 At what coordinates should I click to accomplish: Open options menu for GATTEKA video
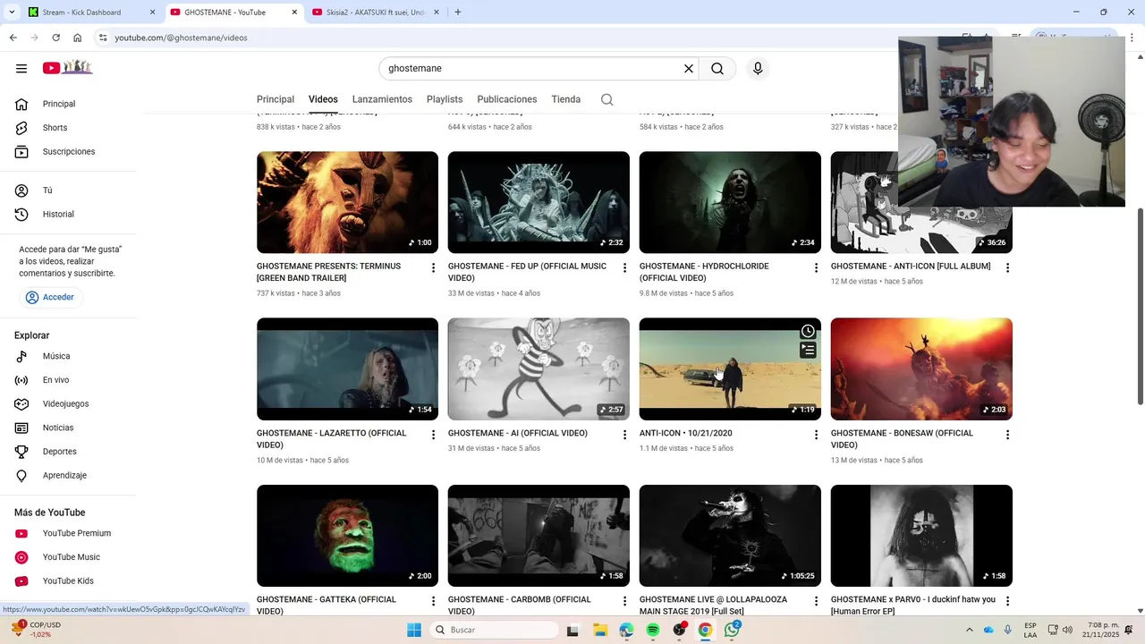click(x=434, y=602)
